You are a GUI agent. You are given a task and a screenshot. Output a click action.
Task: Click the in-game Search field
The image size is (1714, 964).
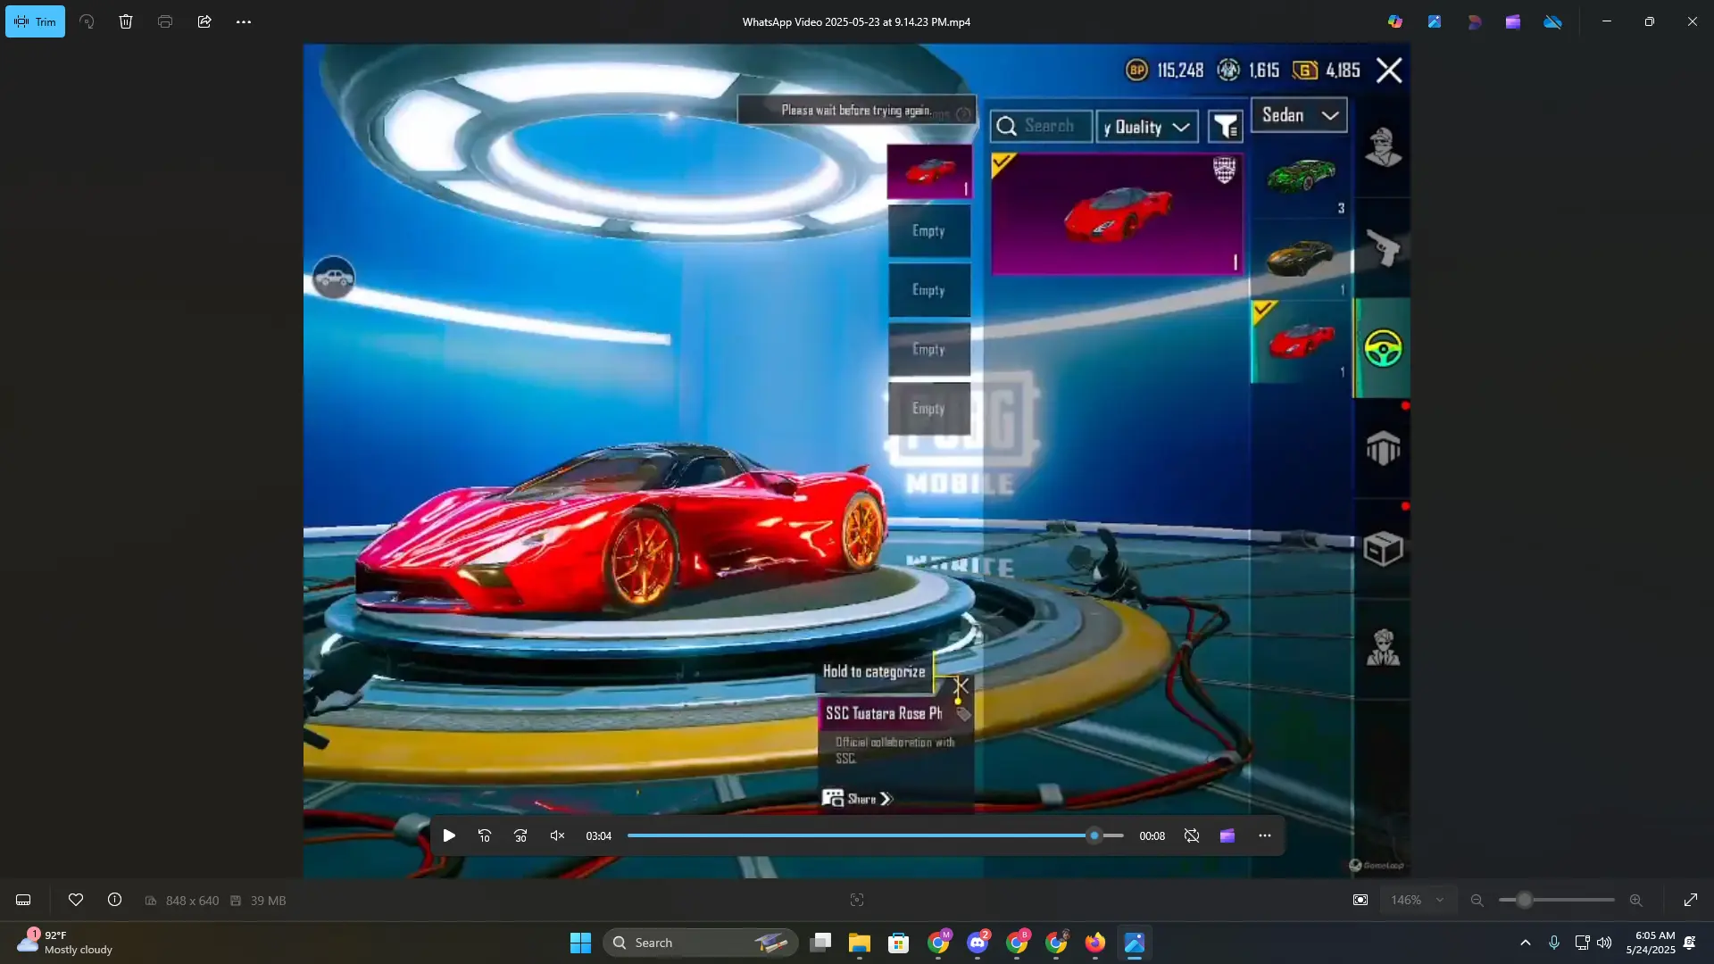[x=1041, y=127]
